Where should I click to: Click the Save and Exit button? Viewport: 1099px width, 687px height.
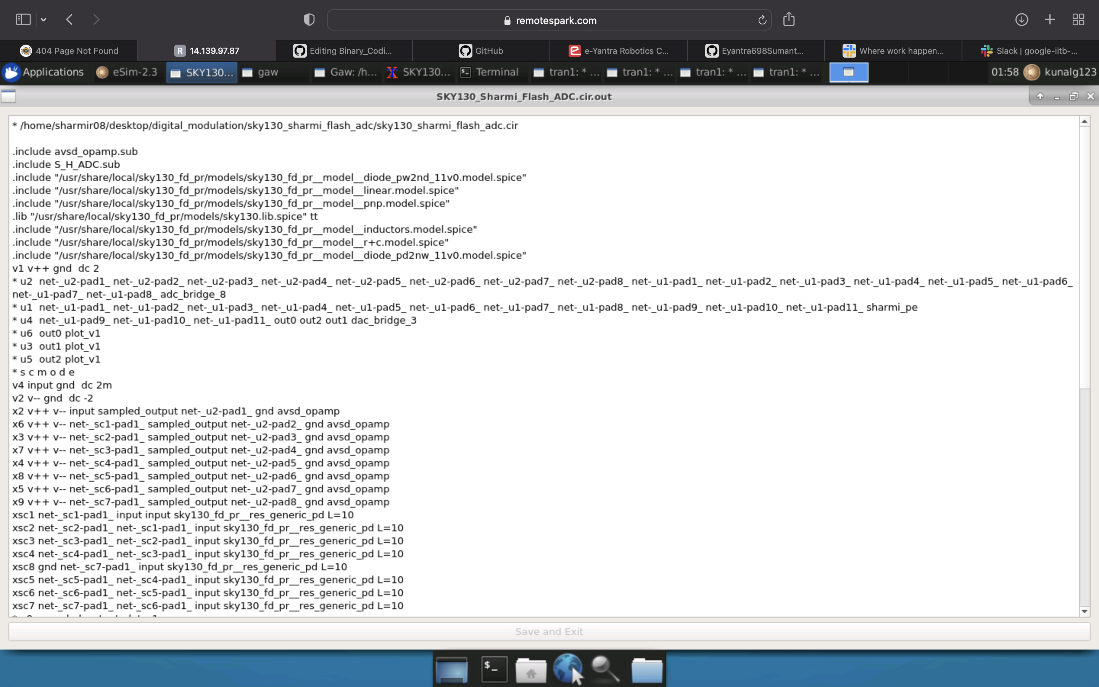pos(549,631)
